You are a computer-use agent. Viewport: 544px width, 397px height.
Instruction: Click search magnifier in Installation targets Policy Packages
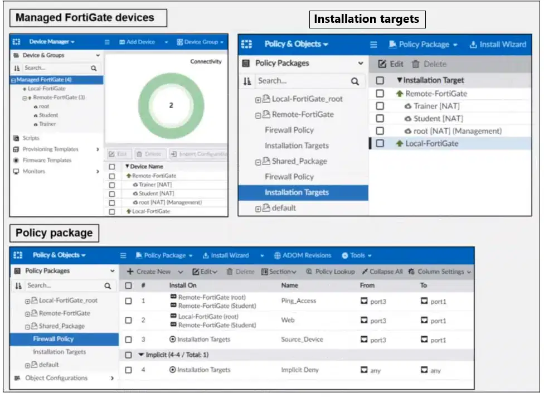pos(355,81)
